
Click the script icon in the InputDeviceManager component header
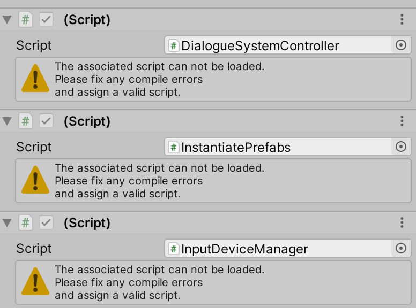click(x=26, y=222)
